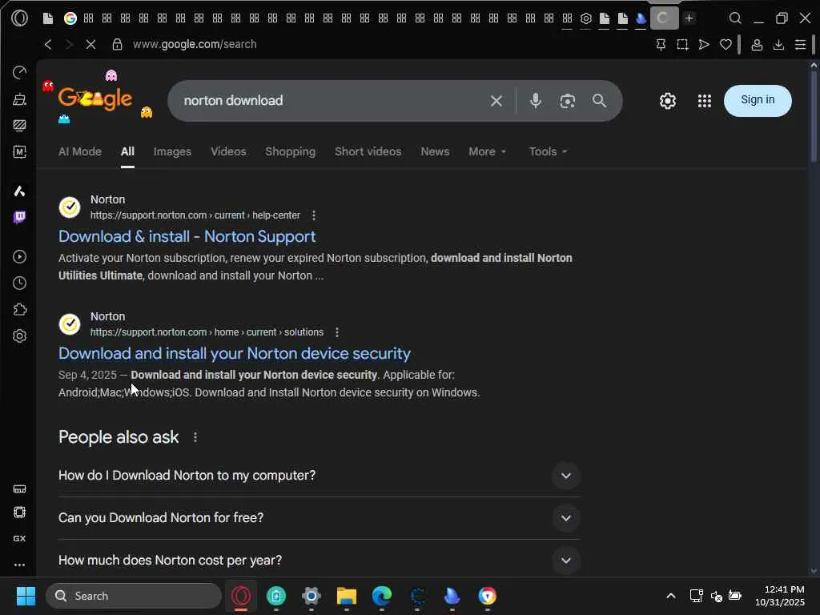Open People also ask three-dot menu
The width and height of the screenshot is (820, 615).
coord(195,437)
